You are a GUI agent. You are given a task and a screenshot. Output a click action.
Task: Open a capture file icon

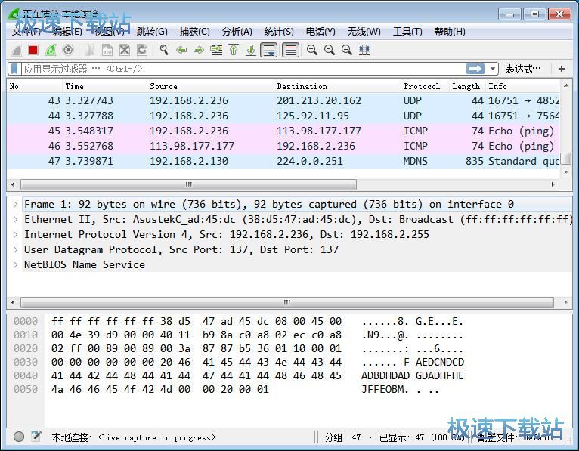click(x=90, y=50)
